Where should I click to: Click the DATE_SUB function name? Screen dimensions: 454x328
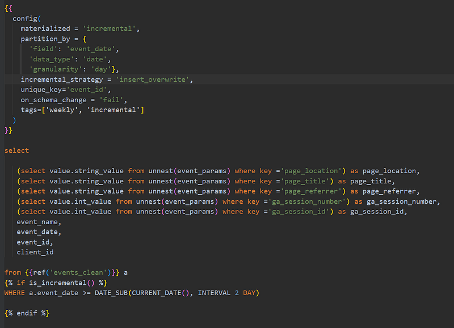pos(111,293)
